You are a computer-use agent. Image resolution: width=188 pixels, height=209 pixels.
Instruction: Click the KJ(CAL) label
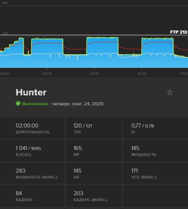pyautogui.click(x=23, y=155)
